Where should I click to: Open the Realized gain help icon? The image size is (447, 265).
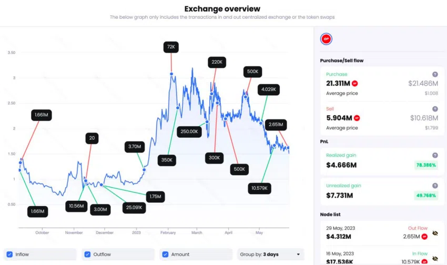435,155
